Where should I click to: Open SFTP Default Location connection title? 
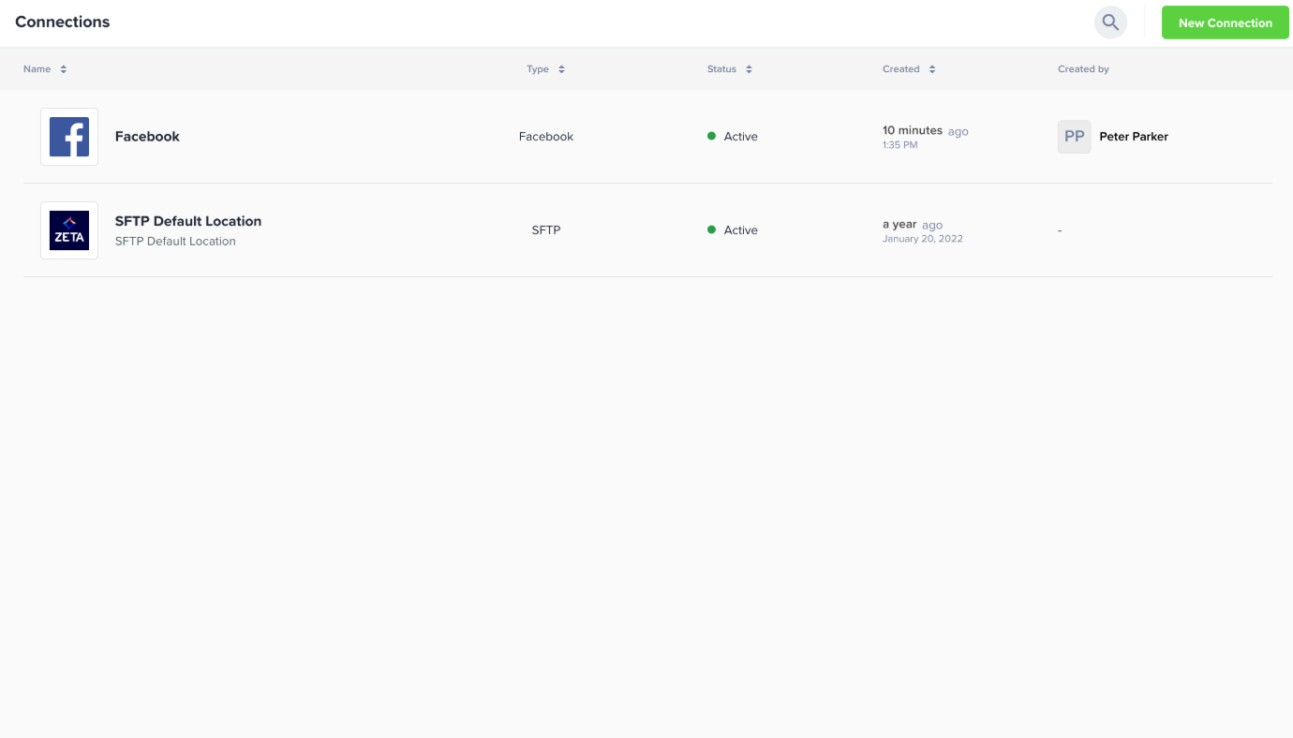point(187,221)
